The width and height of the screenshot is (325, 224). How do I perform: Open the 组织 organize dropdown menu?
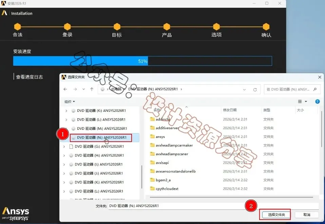70,102
